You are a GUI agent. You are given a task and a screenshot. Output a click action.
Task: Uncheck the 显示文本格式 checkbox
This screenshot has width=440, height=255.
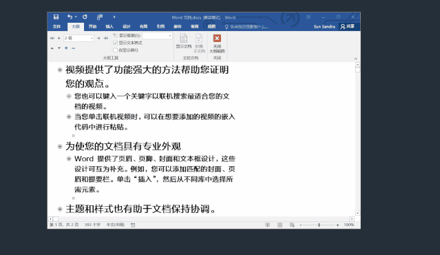click(115, 43)
